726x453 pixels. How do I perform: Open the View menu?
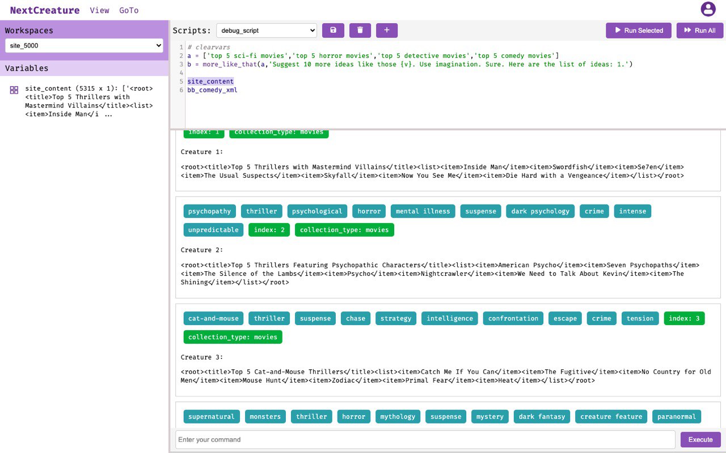click(x=100, y=10)
